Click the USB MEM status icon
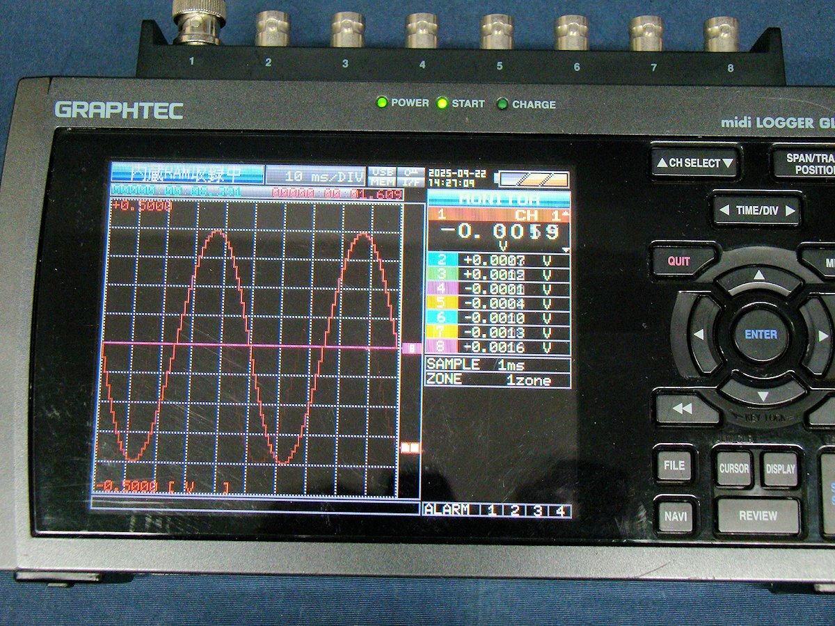The height and width of the screenshot is (626, 835). [x=383, y=176]
